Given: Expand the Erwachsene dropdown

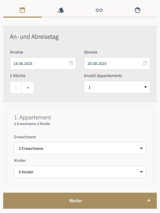Looking at the screenshot, I should point(80,148).
